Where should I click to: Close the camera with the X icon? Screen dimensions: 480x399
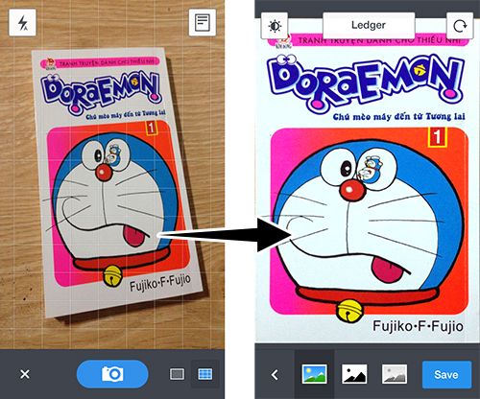point(25,374)
